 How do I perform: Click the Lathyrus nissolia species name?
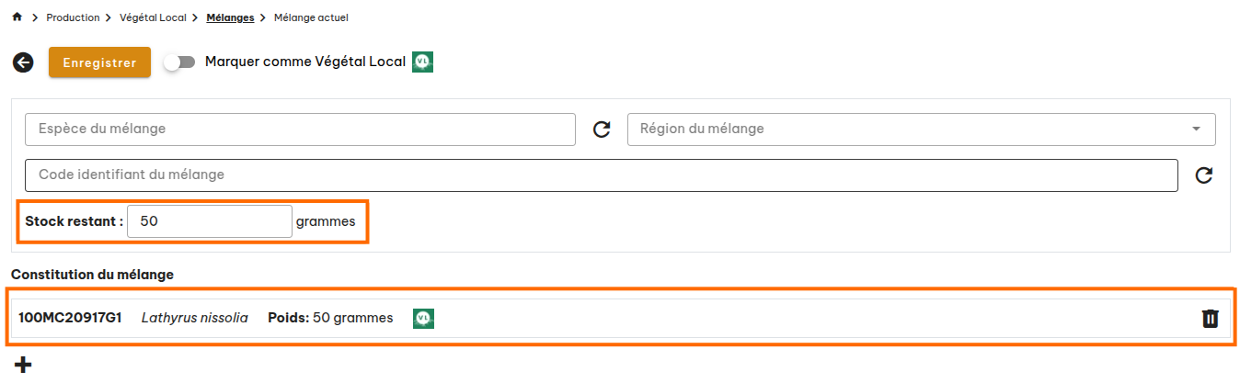coord(194,318)
